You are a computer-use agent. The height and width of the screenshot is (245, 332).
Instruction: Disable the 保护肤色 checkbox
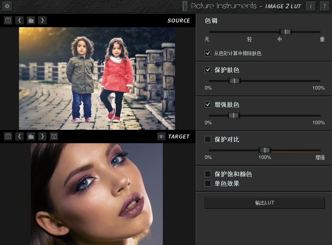coord(208,70)
